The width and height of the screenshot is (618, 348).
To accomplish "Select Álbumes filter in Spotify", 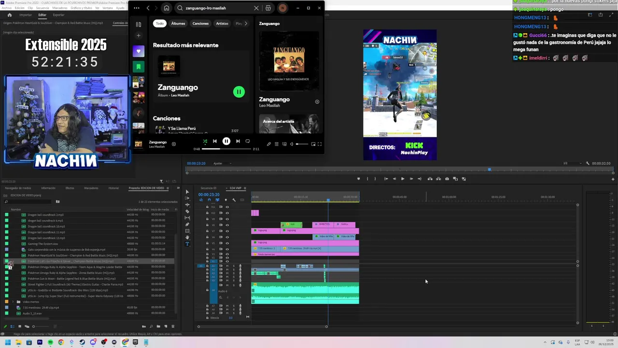I will [x=178, y=23].
